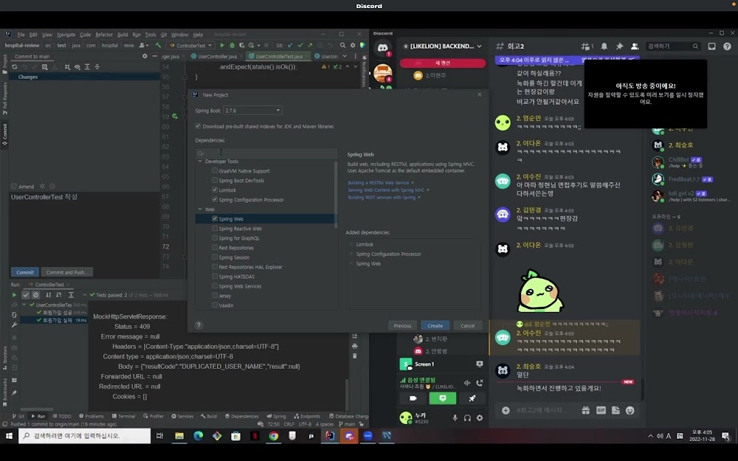
Task: Check GraalVM Native Support dependency
Action: (x=215, y=171)
